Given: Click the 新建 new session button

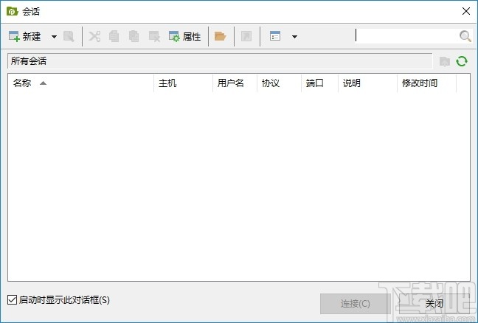Looking at the screenshot, I should click(25, 37).
